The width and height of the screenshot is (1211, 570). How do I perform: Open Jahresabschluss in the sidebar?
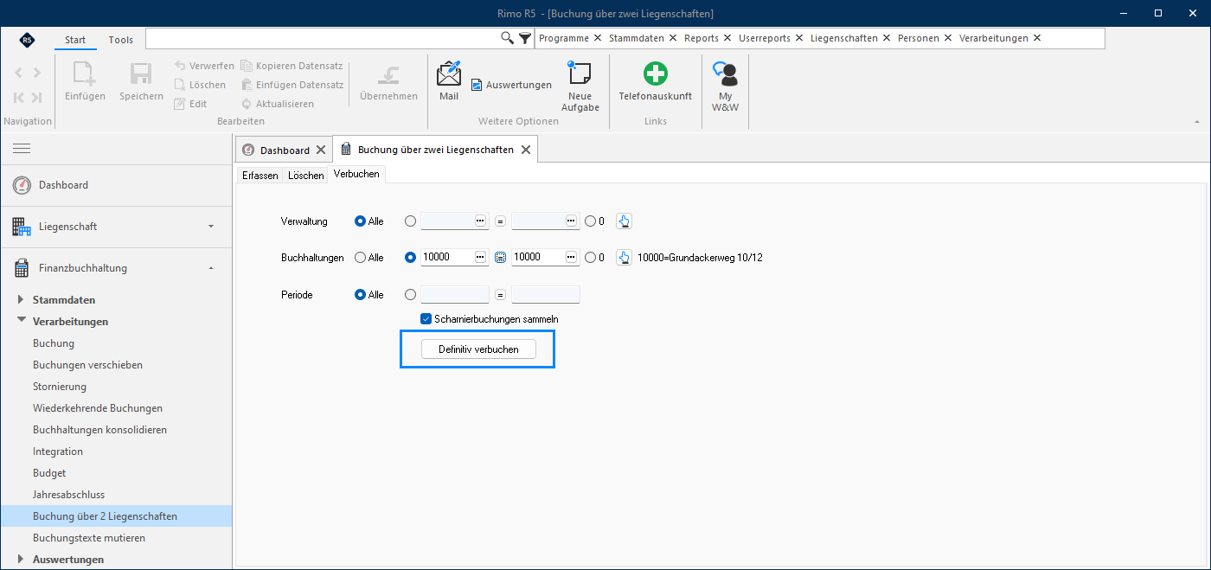point(68,495)
